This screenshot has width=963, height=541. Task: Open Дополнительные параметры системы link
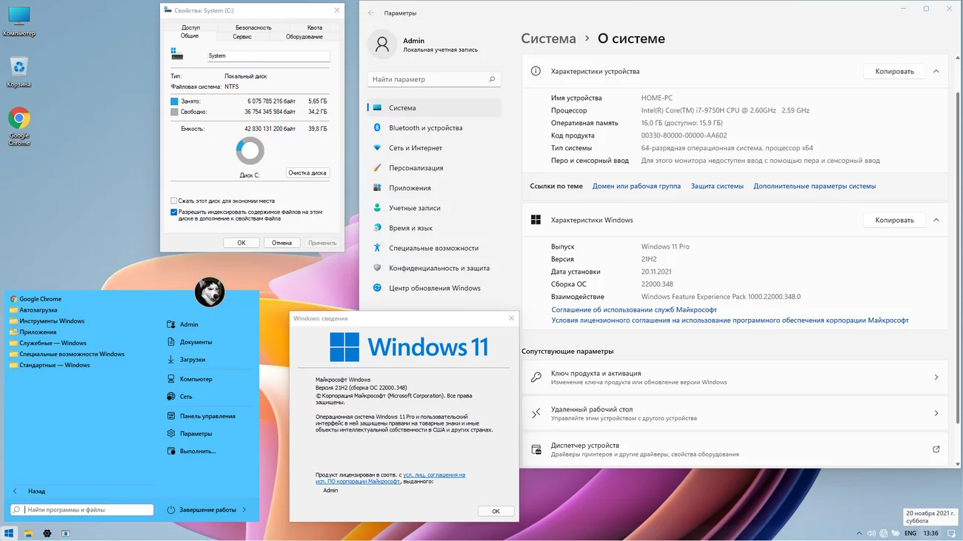click(814, 186)
